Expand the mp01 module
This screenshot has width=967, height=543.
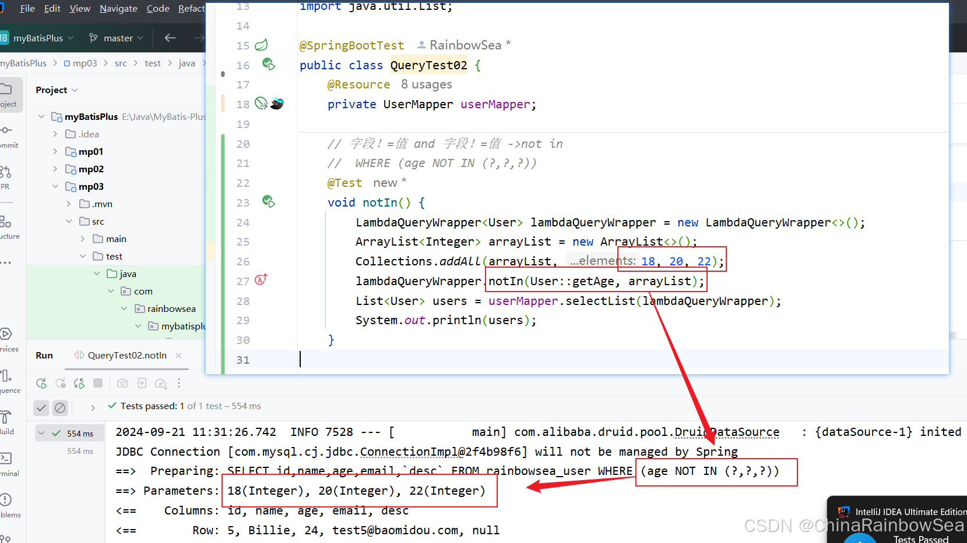(x=55, y=151)
